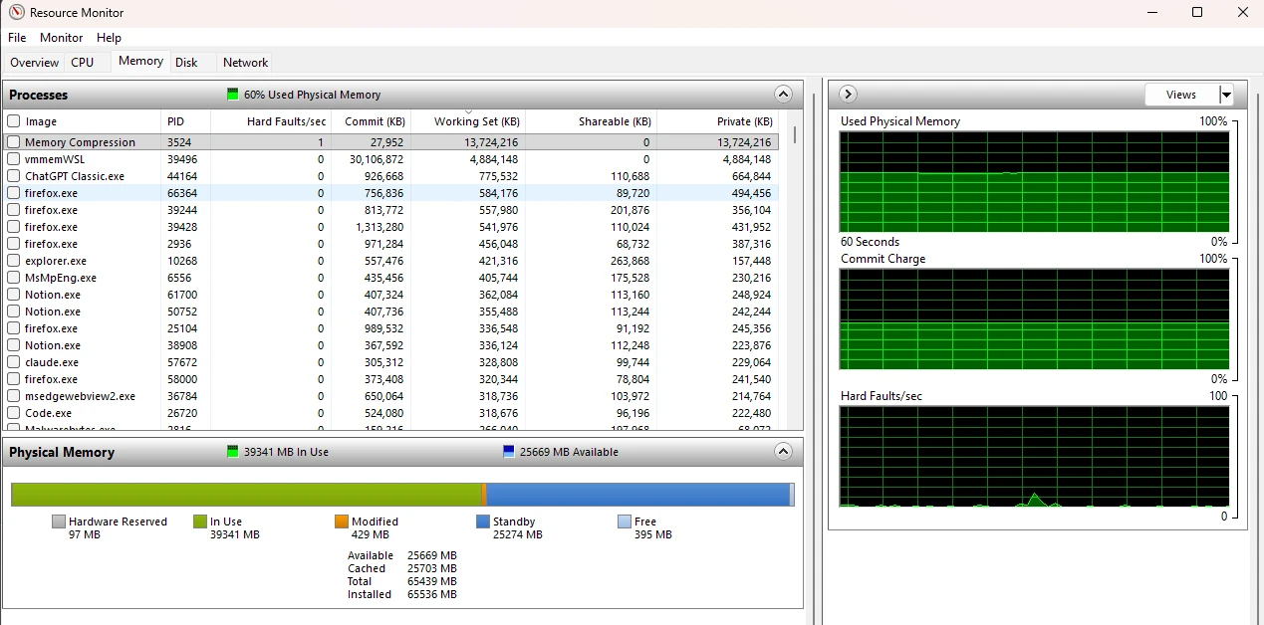Switch to the Overview tab
1264x625 pixels.
[34, 63]
